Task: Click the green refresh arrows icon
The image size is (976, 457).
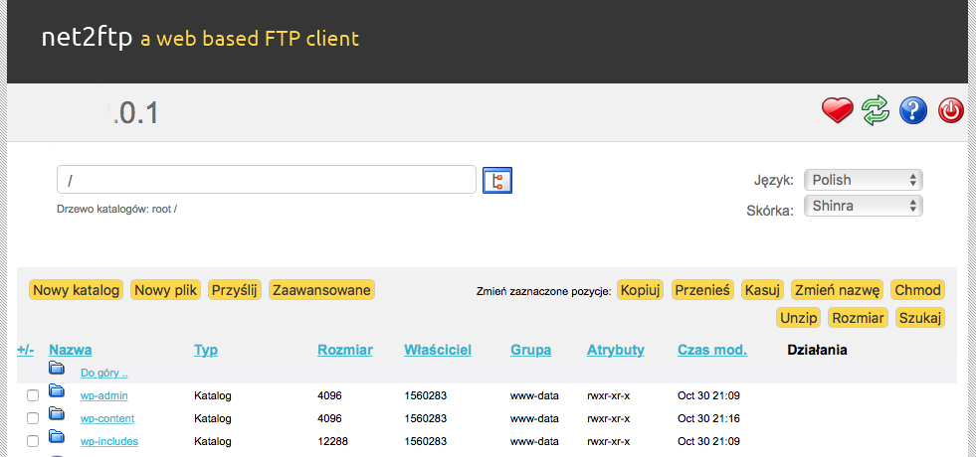Action: point(876,111)
